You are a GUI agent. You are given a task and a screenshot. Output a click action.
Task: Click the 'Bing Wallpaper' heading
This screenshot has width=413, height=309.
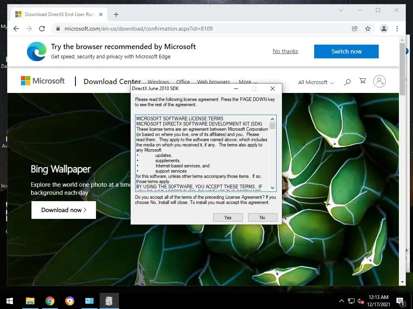60,169
